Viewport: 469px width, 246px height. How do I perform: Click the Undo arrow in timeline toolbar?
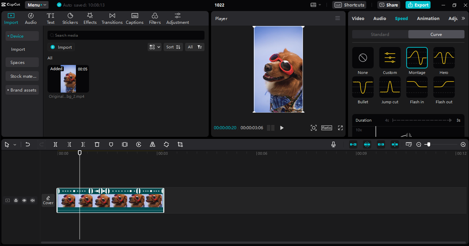(27, 144)
